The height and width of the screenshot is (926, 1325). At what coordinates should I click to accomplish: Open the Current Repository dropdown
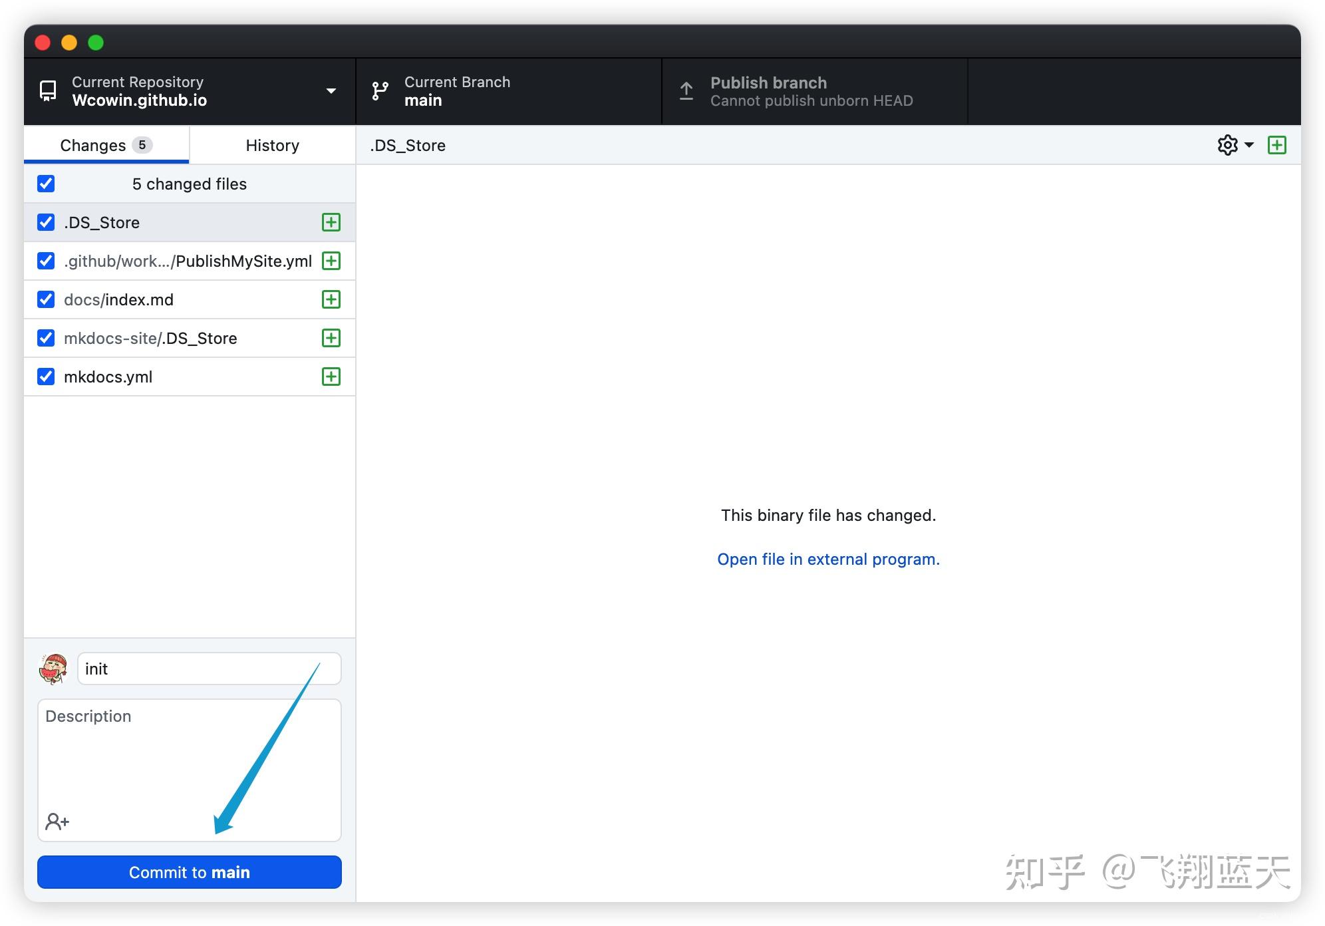click(x=331, y=91)
